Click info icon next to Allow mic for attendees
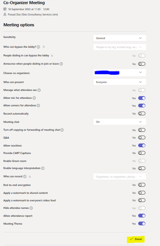The image size is (160, 246). point(34,98)
